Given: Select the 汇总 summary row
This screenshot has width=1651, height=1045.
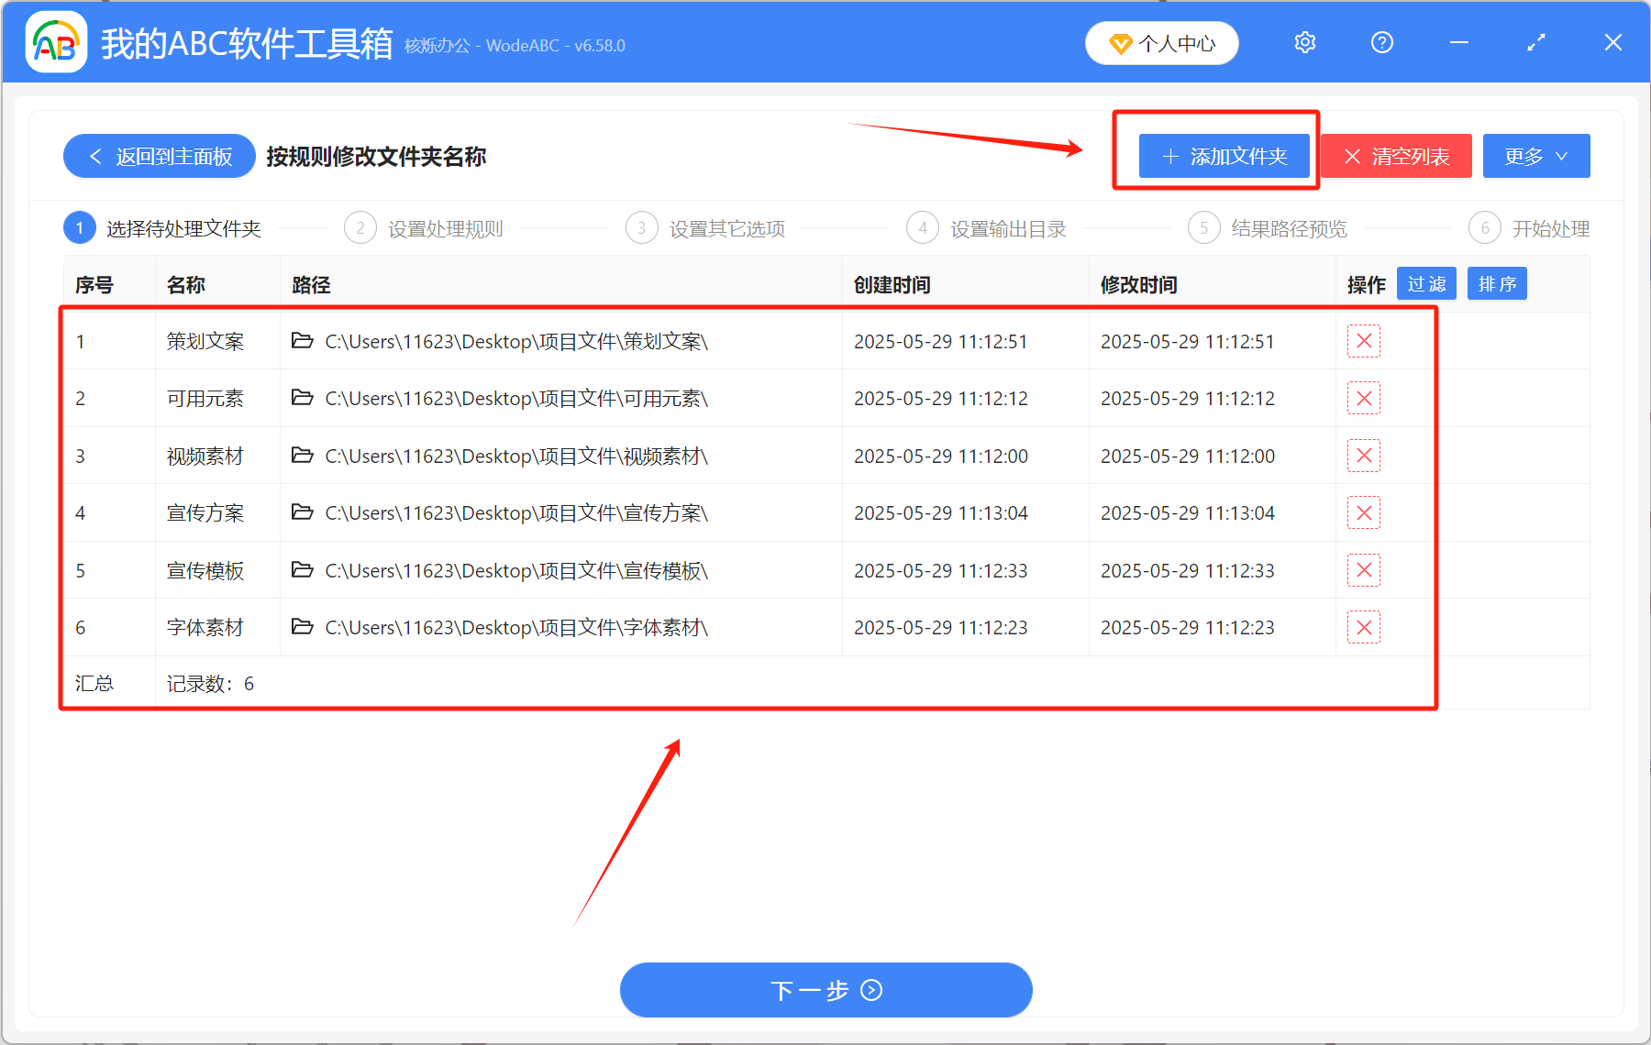Looking at the screenshot, I should (x=94, y=683).
